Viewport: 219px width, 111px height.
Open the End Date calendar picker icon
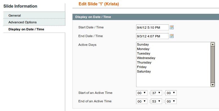point(172,36)
